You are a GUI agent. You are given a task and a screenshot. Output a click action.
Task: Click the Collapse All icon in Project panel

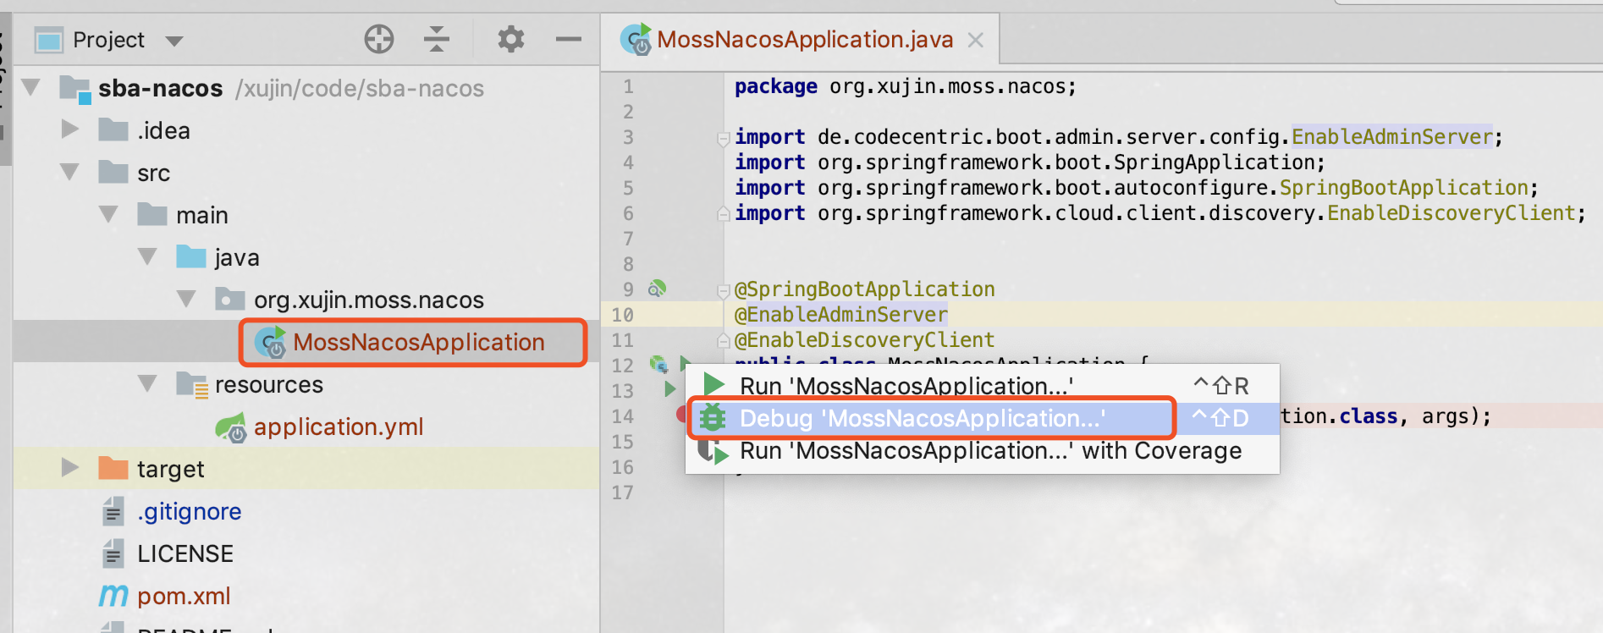(437, 39)
